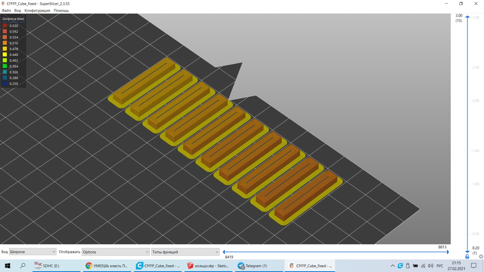The image size is (484, 272).
Task: Click the blue C tray icon
Action: [x=400, y=266]
